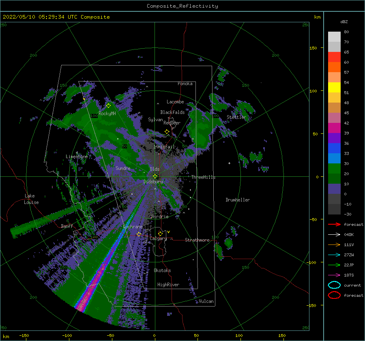
Task: Click the Sylvan map label
Action: (x=155, y=120)
